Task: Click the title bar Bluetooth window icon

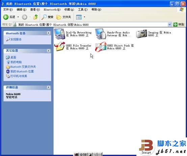Action: [3, 4]
